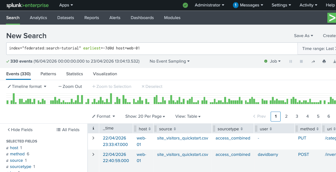Click access_combined in the second row

(233, 155)
